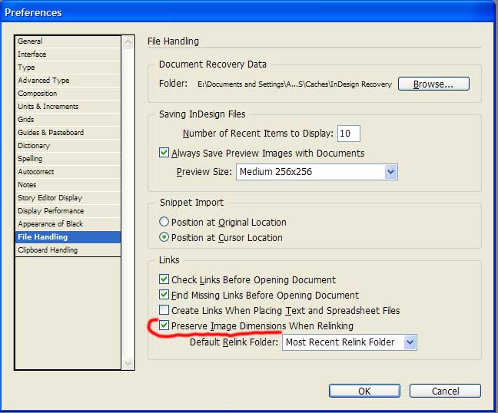Open the Preview Size dropdown
Viewport: 498px width, 413px height.
coord(317,172)
